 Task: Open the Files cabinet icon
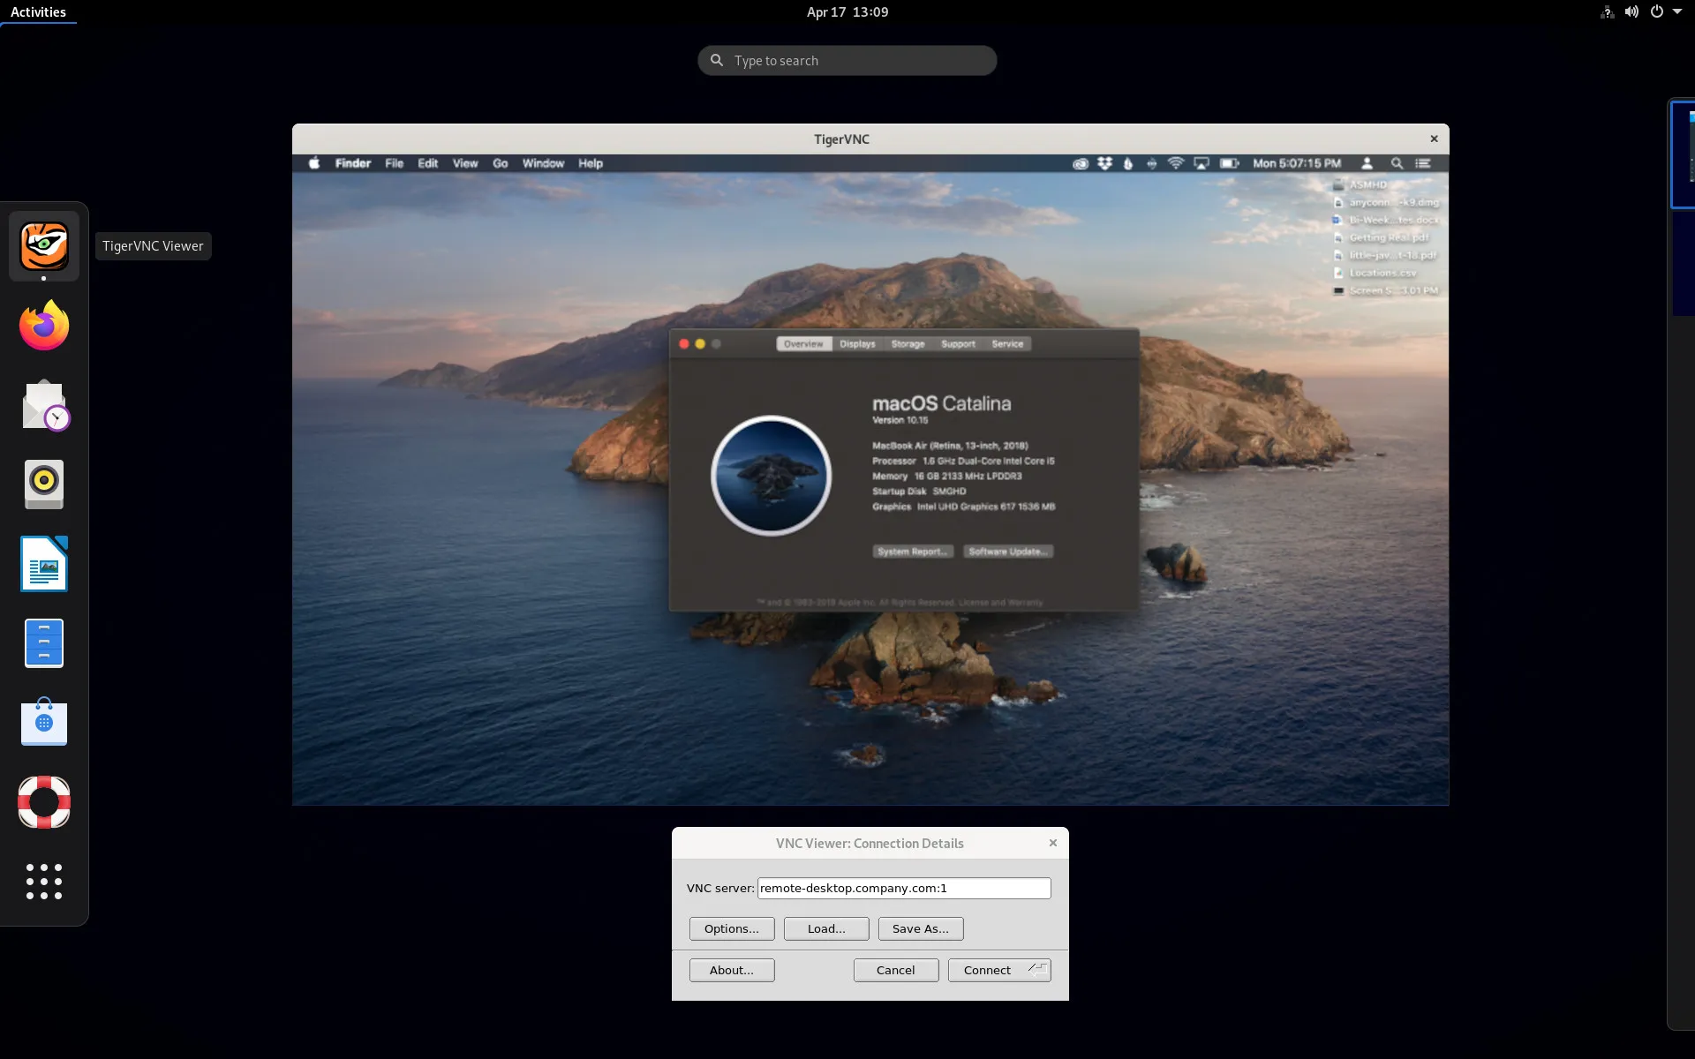click(x=44, y=642)
